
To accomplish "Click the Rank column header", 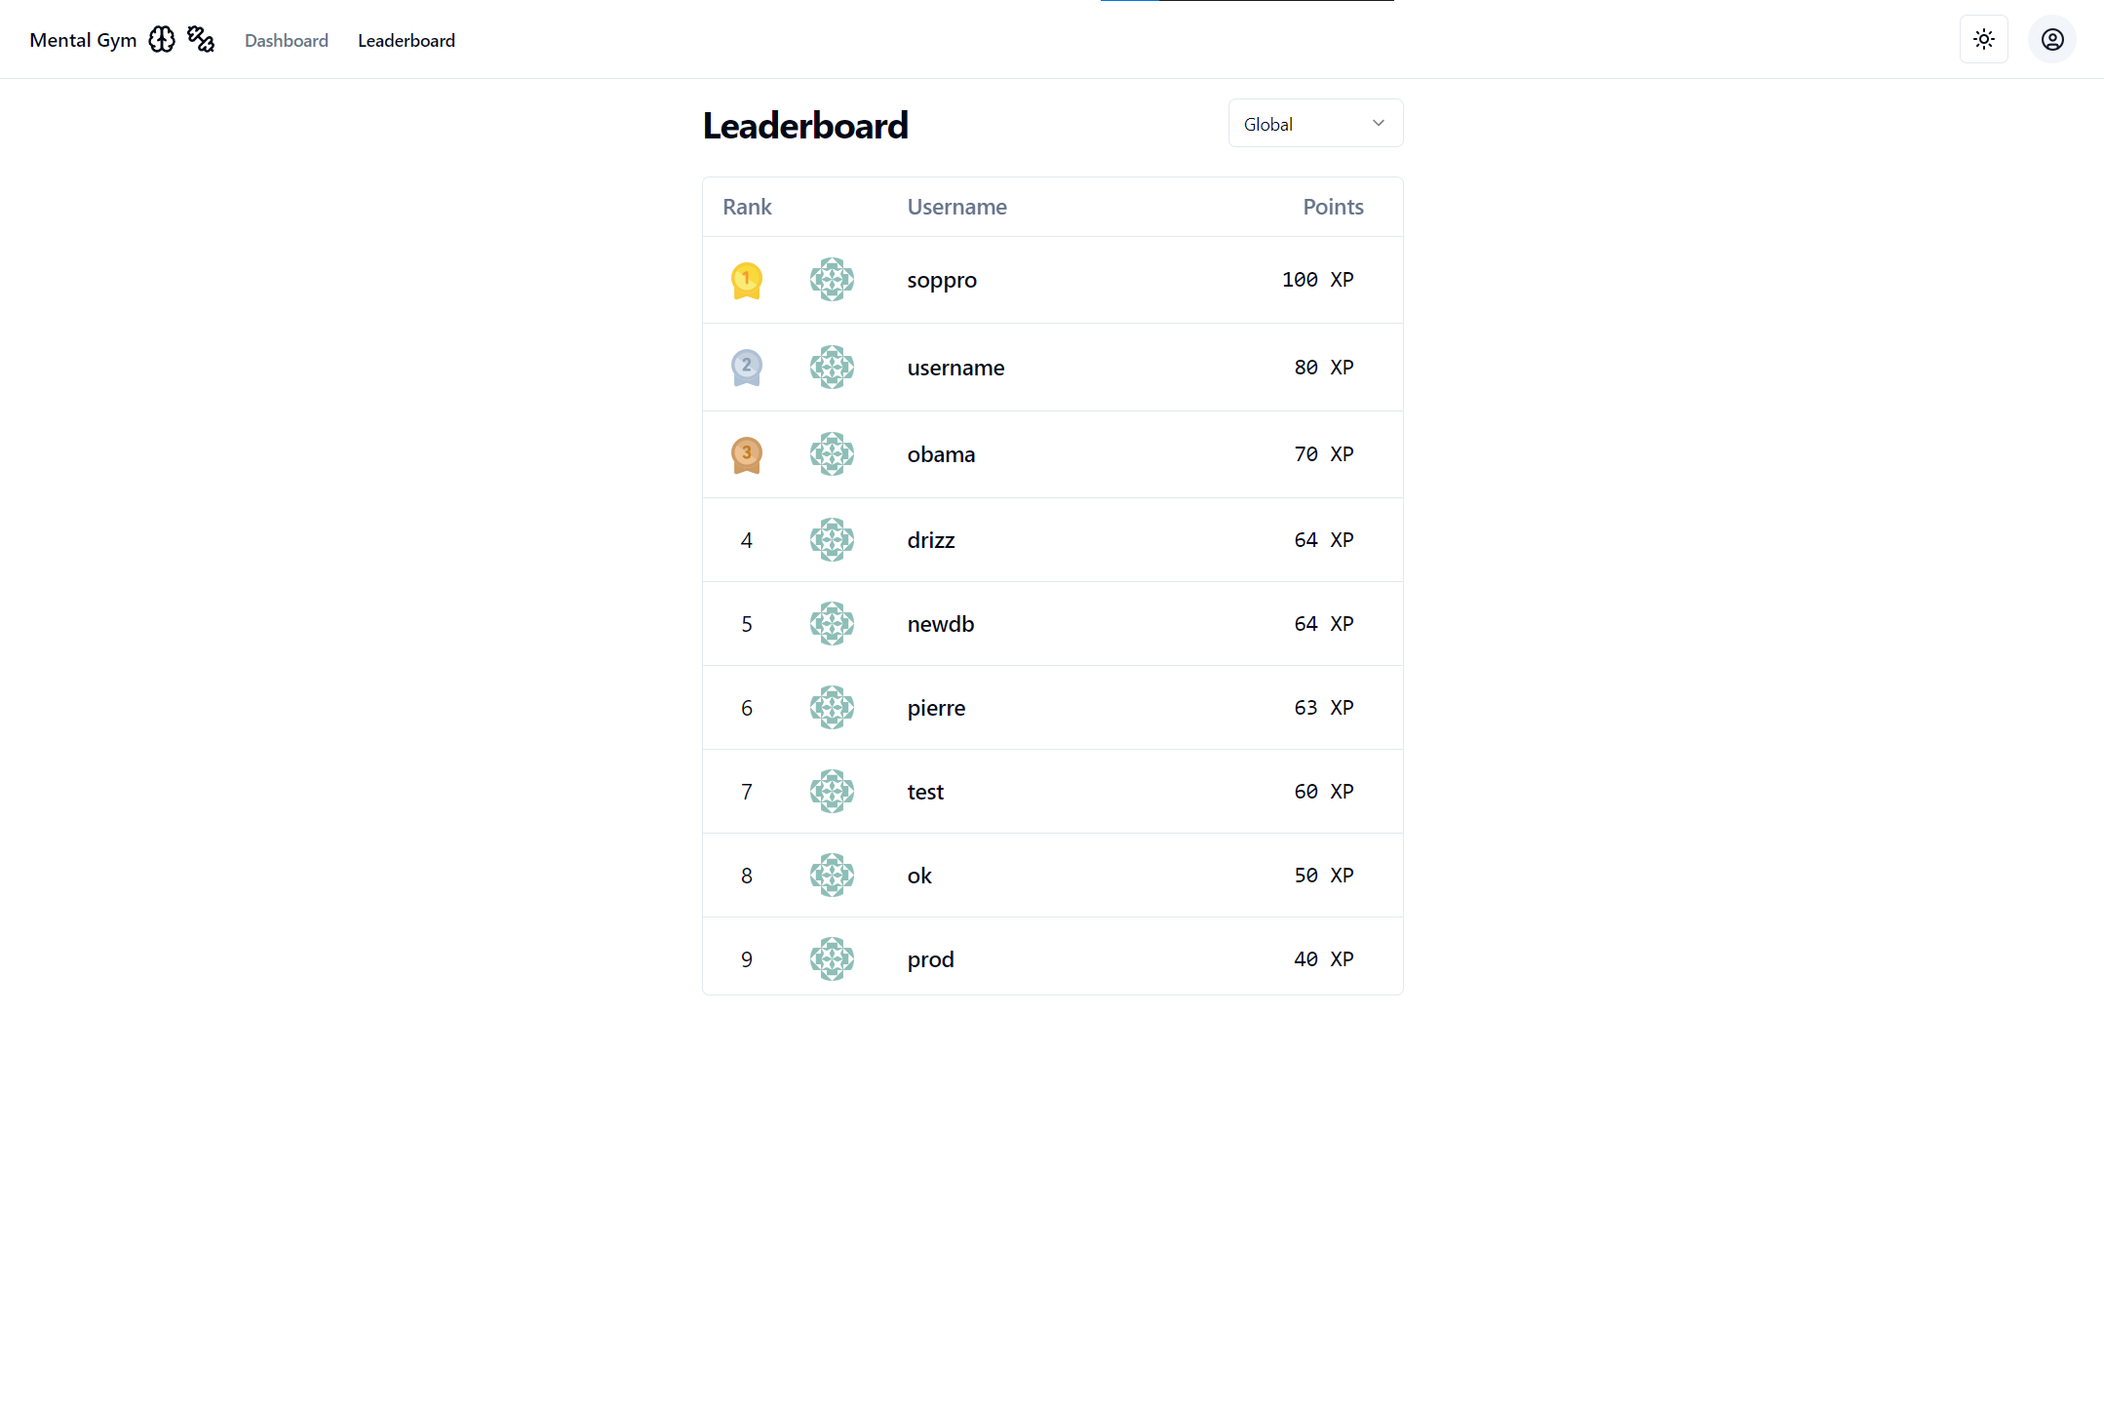I will pos(747,207).
